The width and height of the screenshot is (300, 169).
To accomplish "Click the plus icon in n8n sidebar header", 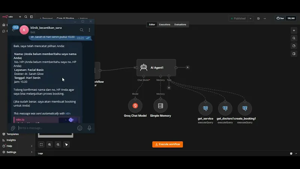I will 20,17.
